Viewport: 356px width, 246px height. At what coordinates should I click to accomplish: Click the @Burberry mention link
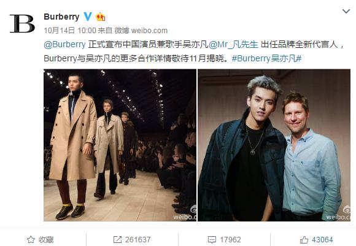click(64, 45)
